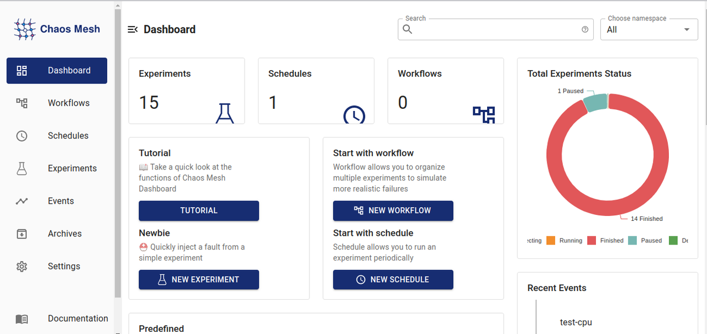Click the Workflows tree icon in sidebar
Viewport: 707px width, 334px height.
coord(22,103)
